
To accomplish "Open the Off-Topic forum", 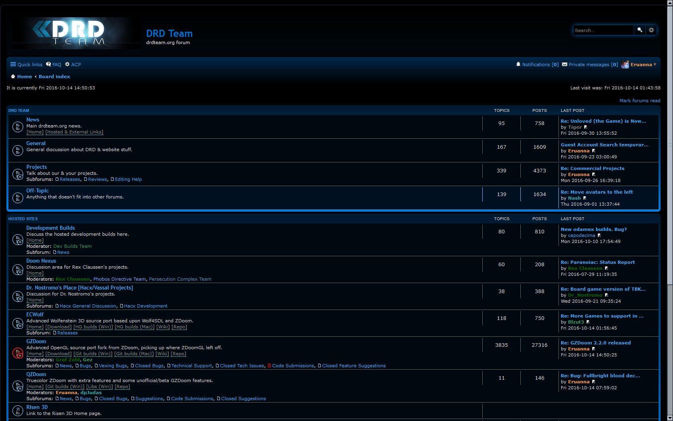I will click(38, 190).
